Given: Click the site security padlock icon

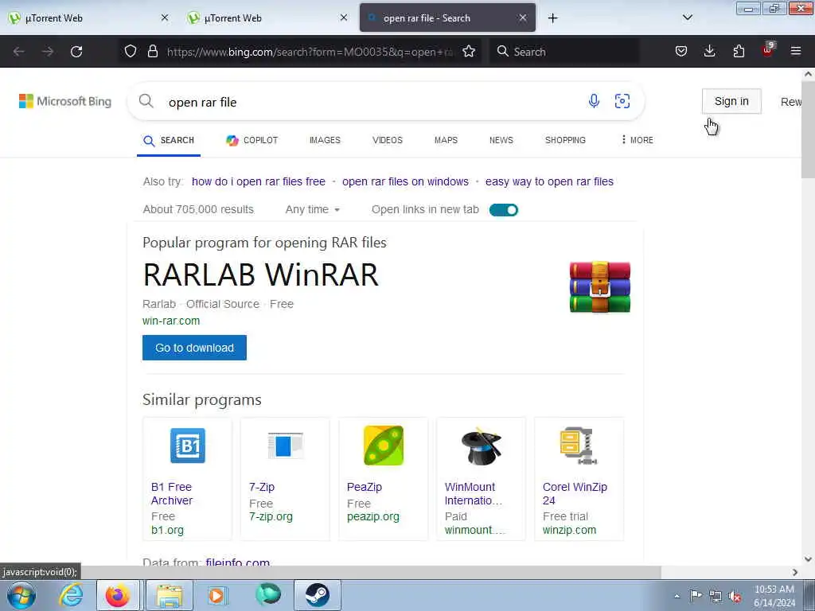Looking at the screenshot, I should pos(152,52).
